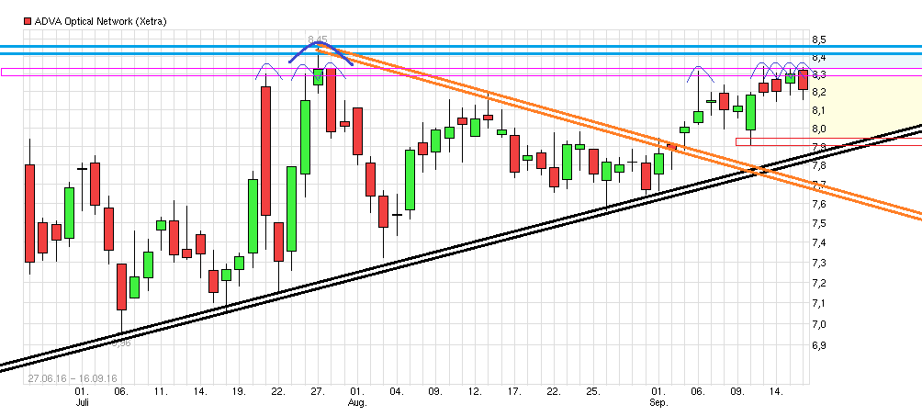
Task: Click the 7,1 price axis label
Action: [818, 303]
